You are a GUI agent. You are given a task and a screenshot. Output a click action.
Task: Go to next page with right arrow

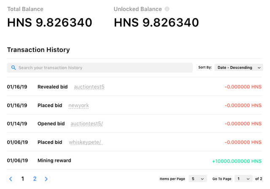point(46,179)
